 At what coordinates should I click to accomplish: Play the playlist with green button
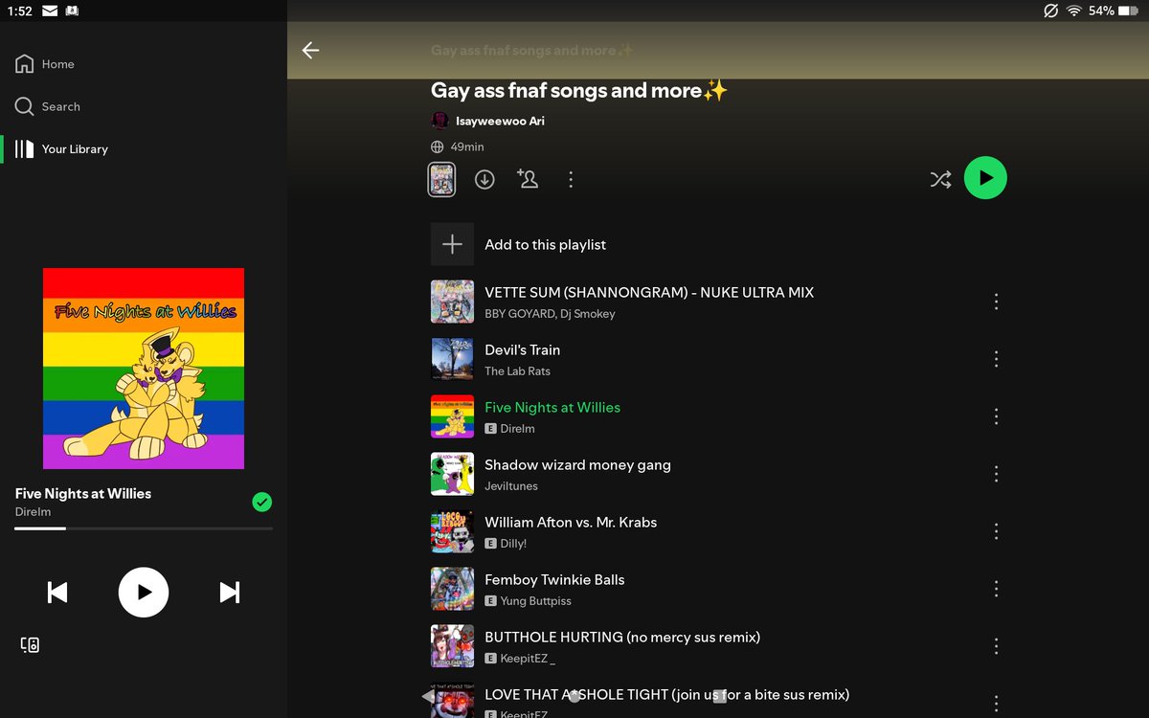click(x=985, y=178)
